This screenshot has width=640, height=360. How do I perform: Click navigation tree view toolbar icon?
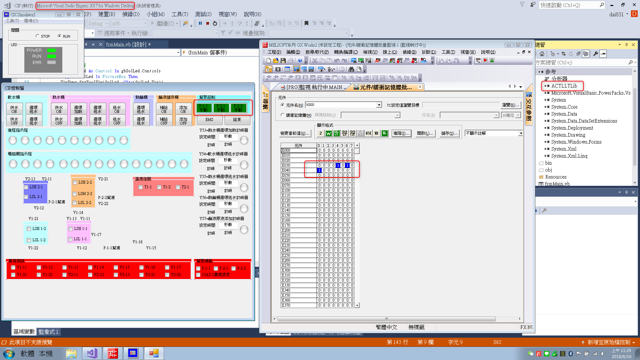coord(268,69)
